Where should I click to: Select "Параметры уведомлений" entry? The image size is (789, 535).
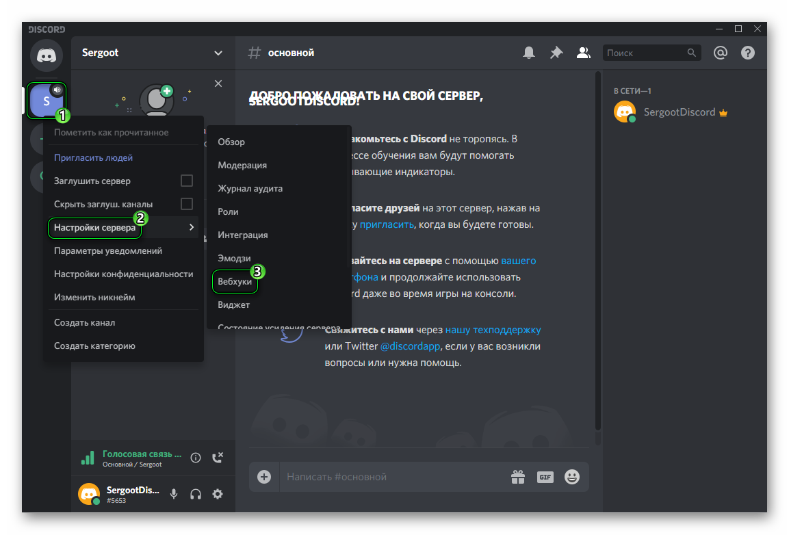(x=123, y=250)
